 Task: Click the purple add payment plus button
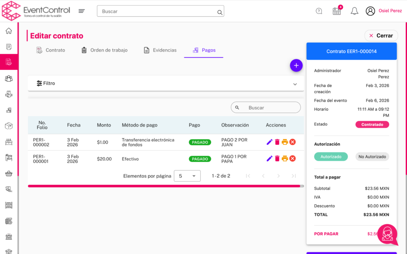coord(296,65)
